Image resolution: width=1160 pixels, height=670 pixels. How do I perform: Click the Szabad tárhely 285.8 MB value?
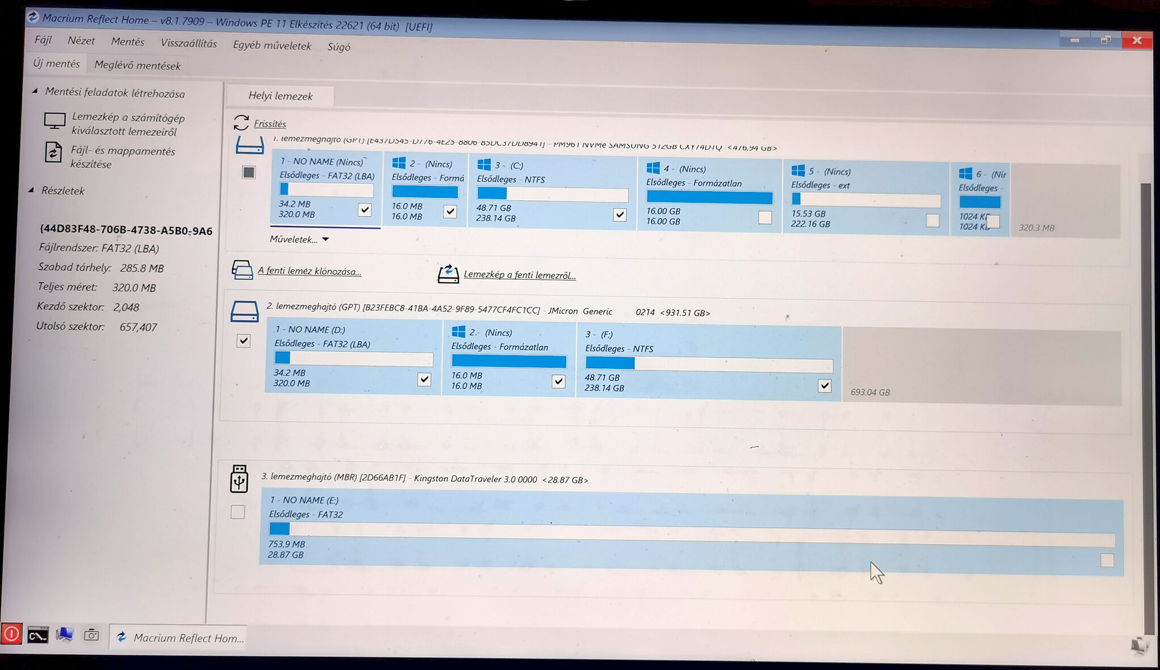(x=142, y=268)
